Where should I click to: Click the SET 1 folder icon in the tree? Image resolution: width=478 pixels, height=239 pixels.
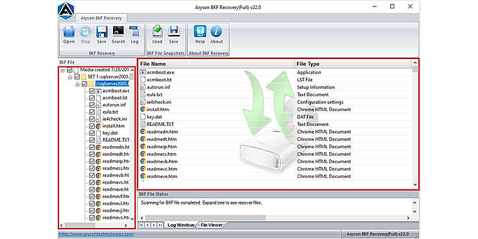point(84,77)
